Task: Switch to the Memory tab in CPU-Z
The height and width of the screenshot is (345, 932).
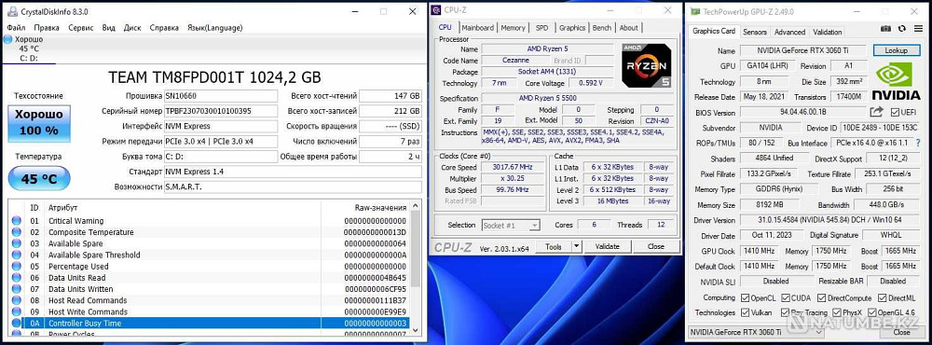Action: click(x=513, y=28)
